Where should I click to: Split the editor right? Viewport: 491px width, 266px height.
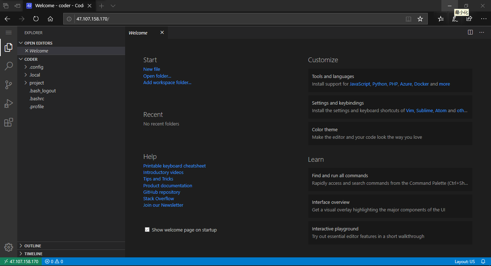point(470,32)
